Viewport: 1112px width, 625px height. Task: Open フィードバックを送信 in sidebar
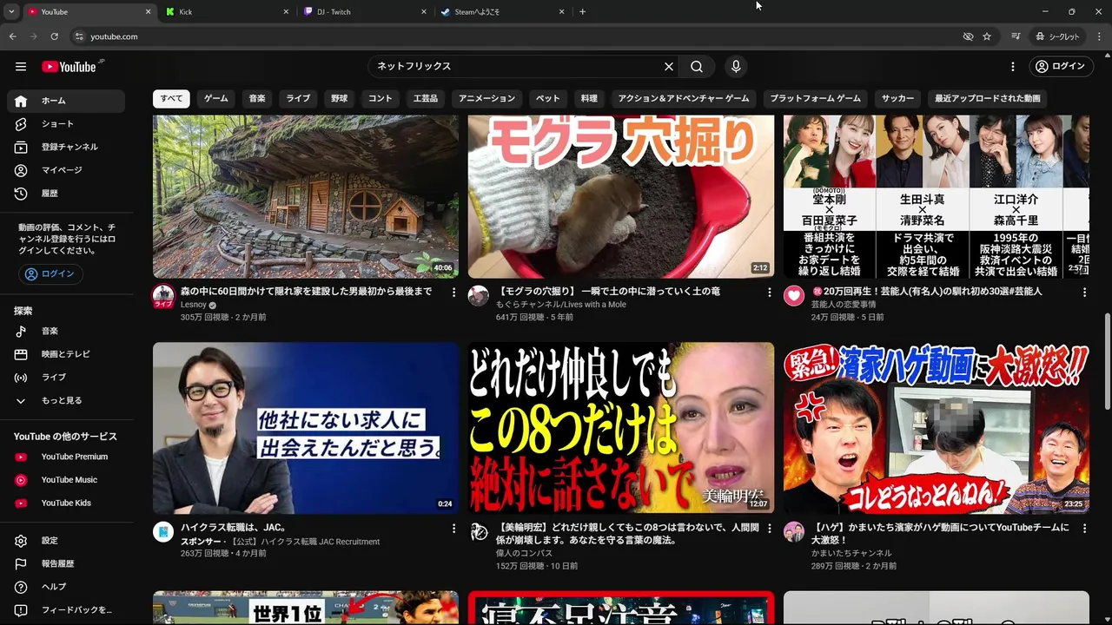66,610
